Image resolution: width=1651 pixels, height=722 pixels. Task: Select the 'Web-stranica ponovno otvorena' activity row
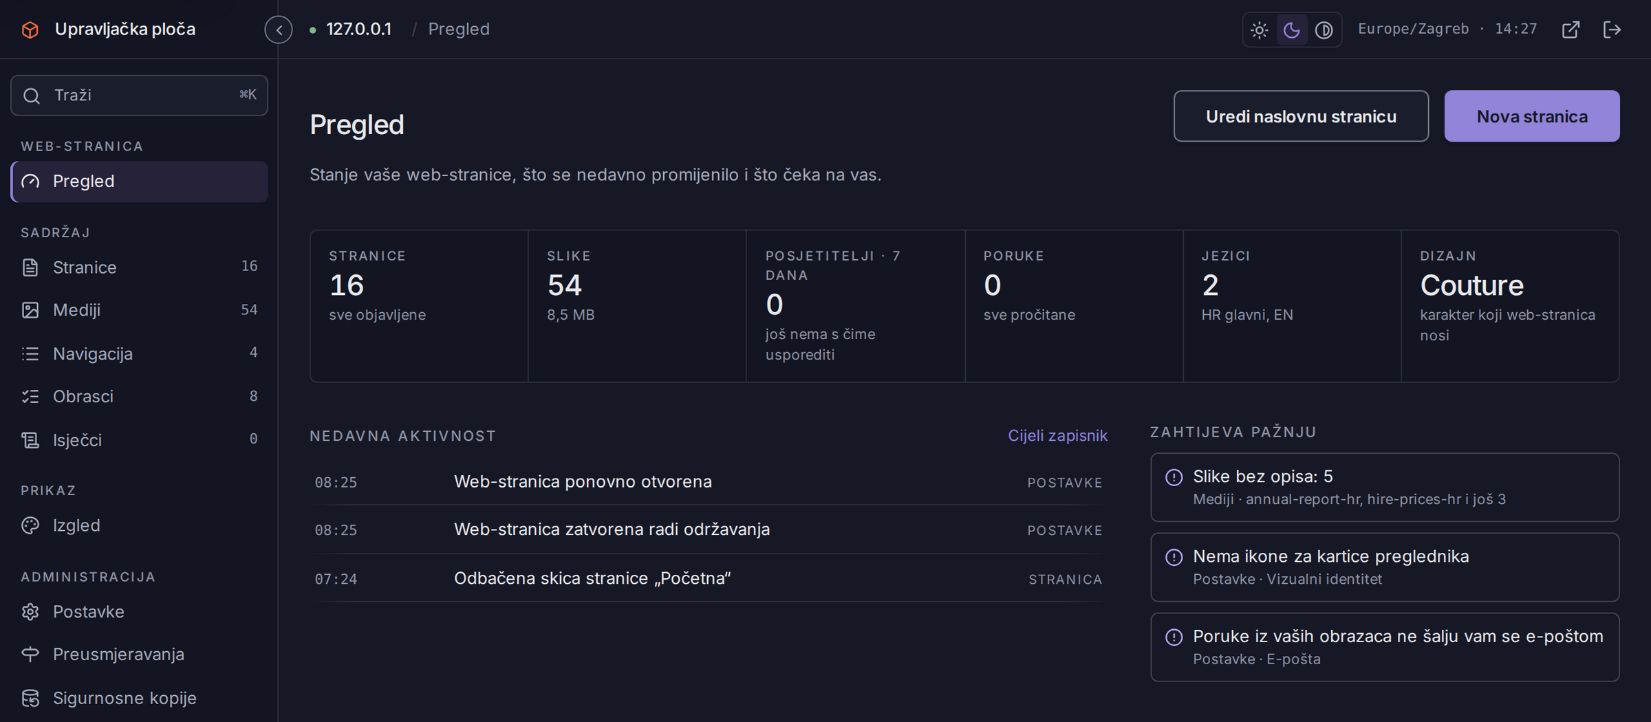pos(709,482)
